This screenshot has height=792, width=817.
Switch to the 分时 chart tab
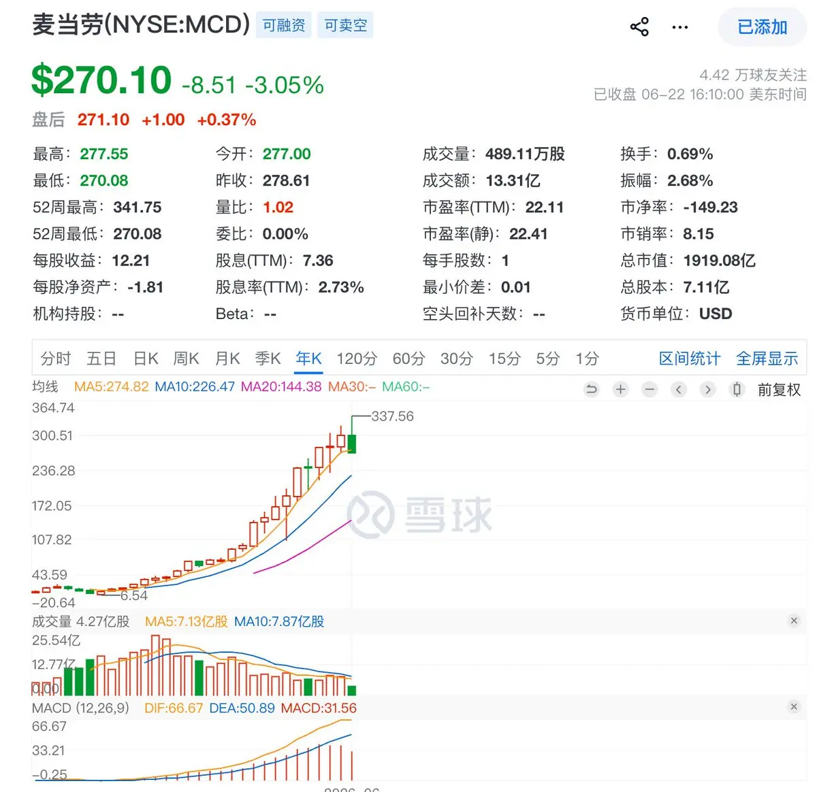(x=56, y=359)
